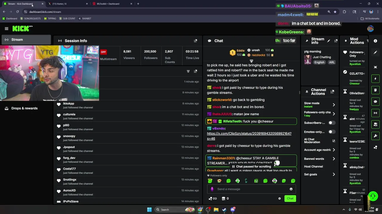The height and width of the screenshot is (214, 382).
Task: Click Host Channel action
Action: click(313, 166)
